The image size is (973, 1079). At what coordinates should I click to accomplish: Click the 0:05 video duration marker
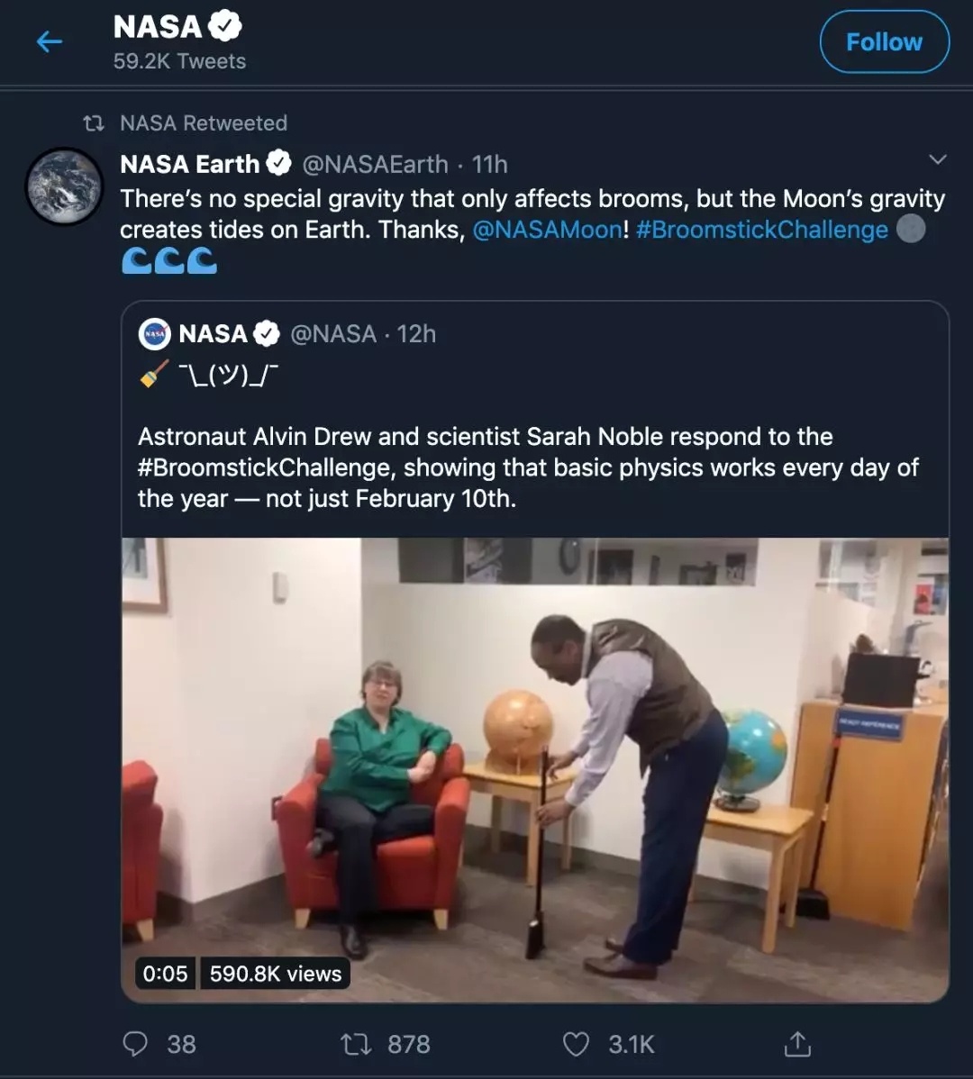pyautogui.click(x=165, y=973)
